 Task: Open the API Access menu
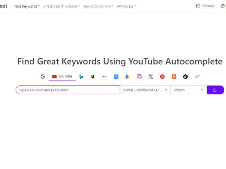126,6
